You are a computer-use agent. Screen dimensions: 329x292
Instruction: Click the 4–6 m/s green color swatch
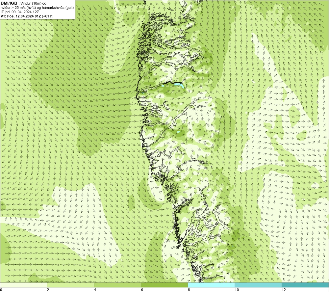point(117,285)
